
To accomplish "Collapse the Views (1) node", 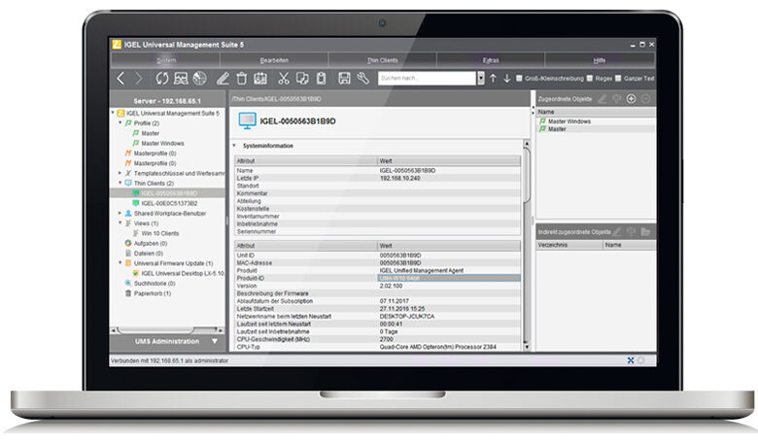I will (x=121, y=223).
